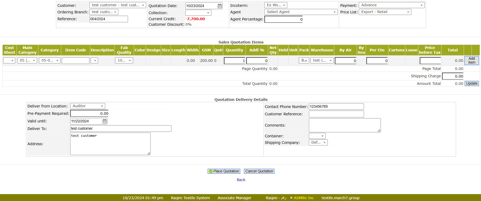The height and width of the screenshot is (201, 481).
Task: Click the Add Item button
Action: pos(472,61)
